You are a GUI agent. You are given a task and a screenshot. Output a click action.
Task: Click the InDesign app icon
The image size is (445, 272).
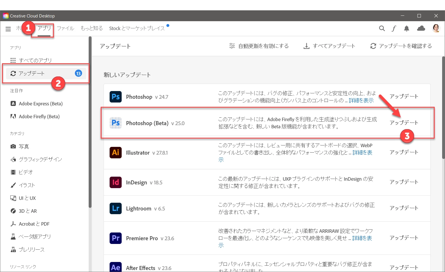pyautogui.click(x=116, y=182)
